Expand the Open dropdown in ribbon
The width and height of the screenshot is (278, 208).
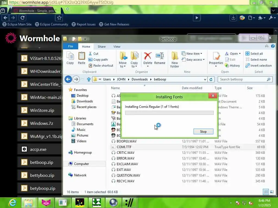pos(233,54)
